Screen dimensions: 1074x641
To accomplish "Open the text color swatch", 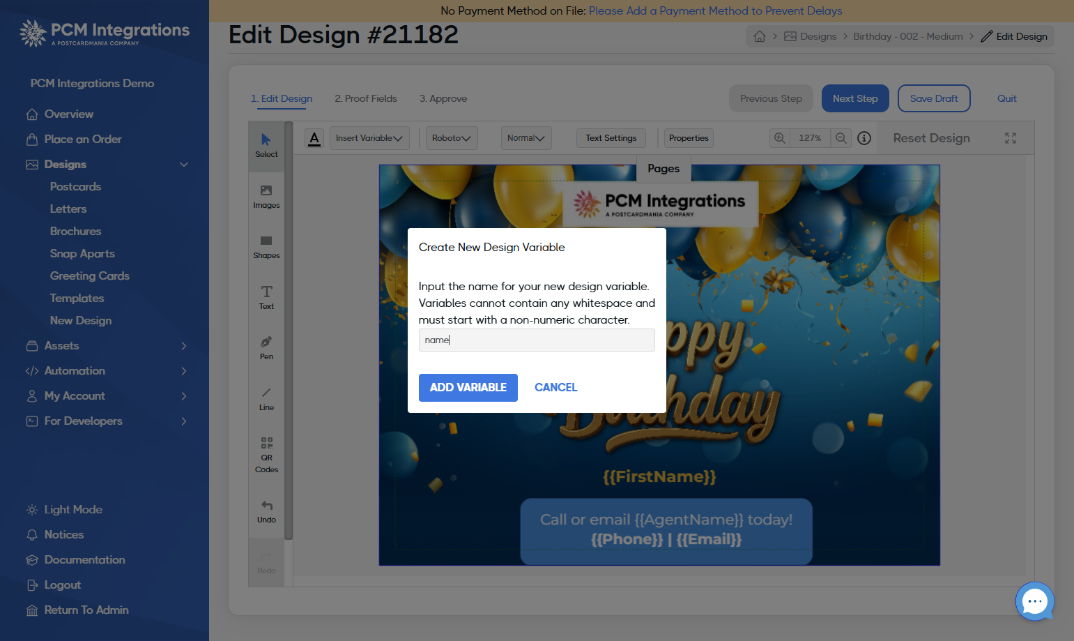I will pos(314,138).
